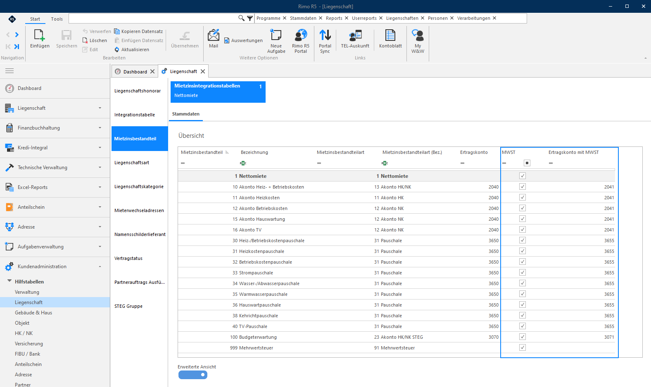Start Portal Sync from the ribbon

tap(325, 41)
